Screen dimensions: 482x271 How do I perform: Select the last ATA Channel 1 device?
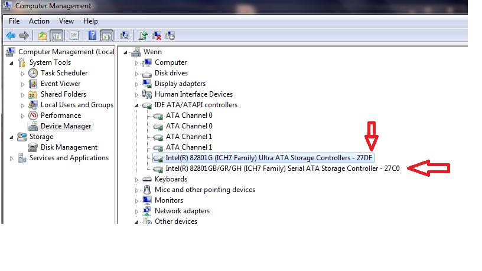[189, 147]
